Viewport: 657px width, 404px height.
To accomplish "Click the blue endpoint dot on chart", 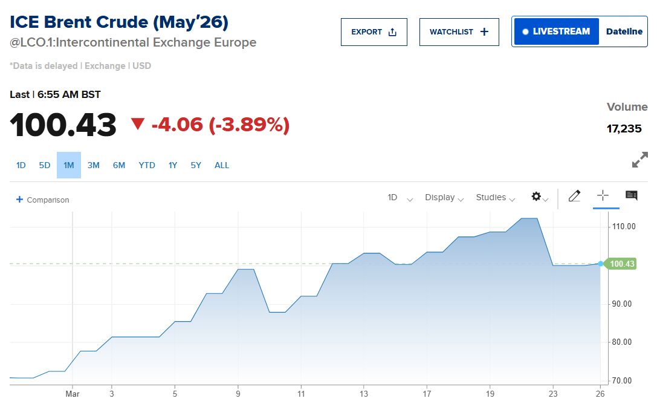I will (600, 264).
